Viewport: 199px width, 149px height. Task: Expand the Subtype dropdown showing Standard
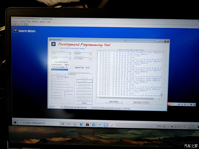coord(90,54)
